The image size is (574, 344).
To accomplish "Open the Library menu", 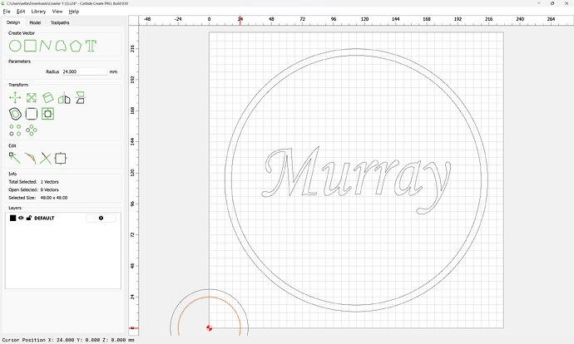I will pos(38,12).
